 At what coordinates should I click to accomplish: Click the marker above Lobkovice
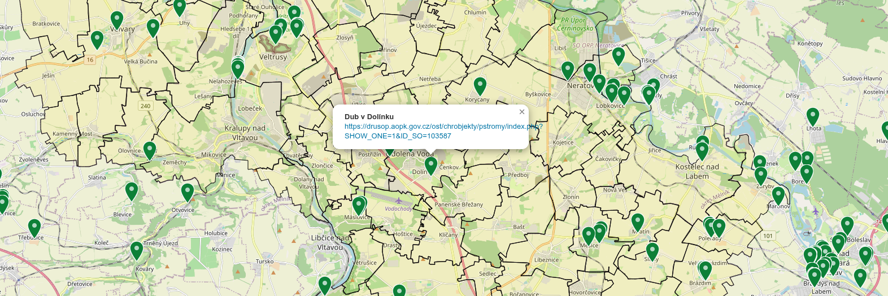612,93
